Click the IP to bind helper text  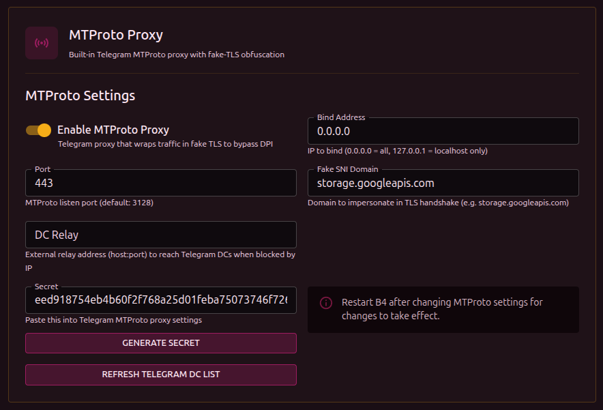pos(397,151)
